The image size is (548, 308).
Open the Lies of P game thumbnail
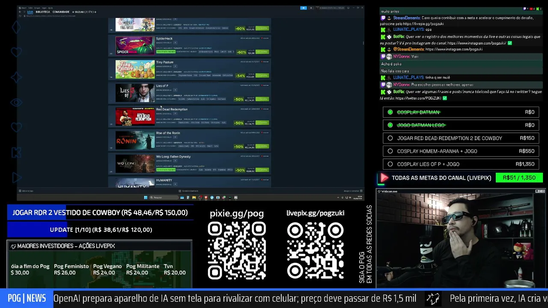(x=135, y=93)
